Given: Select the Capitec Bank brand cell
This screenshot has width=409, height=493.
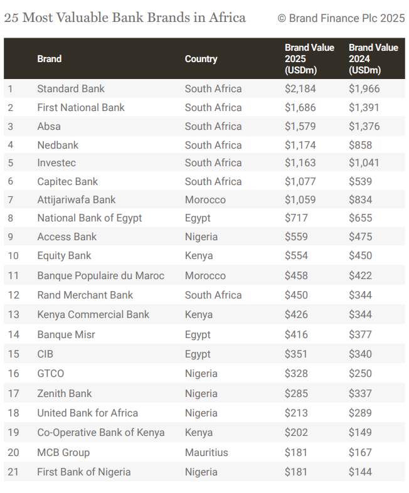Looking at the screenshot, I should point(68,181).
